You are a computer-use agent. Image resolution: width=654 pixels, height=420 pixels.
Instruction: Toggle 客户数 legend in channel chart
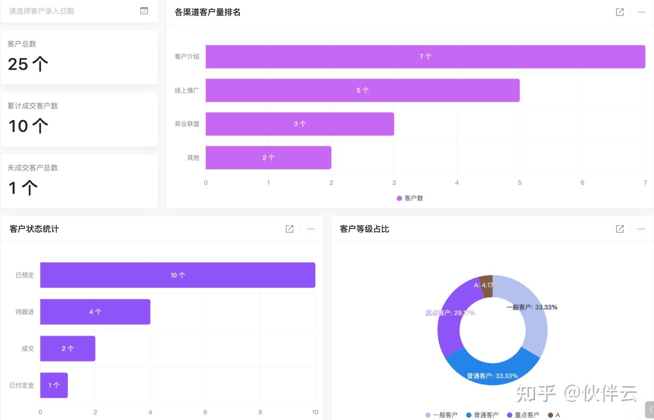tap(410, 199)
